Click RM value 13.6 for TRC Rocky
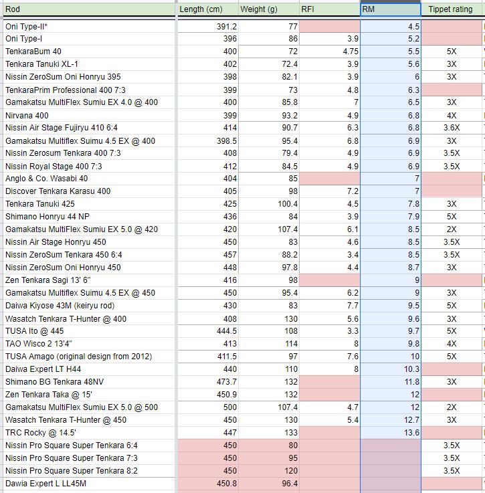The height and width of the screenshot is (493, 485). (x=390, y=433)
